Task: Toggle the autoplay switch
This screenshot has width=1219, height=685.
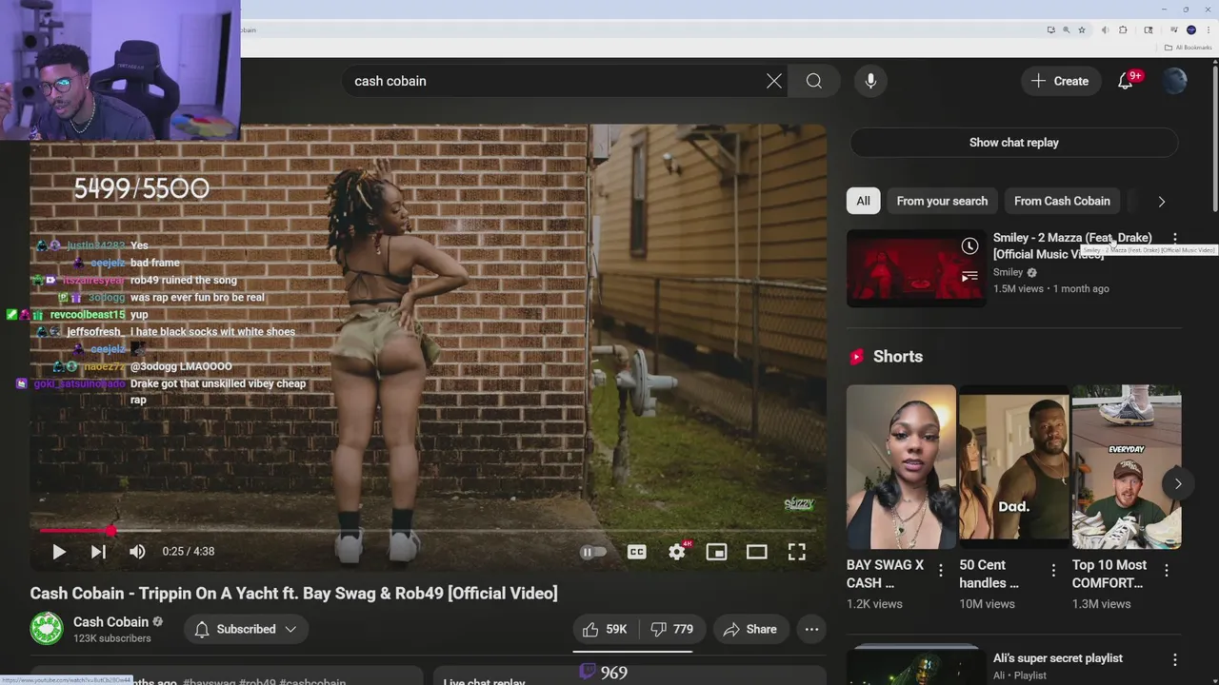Action: [592, 552]
